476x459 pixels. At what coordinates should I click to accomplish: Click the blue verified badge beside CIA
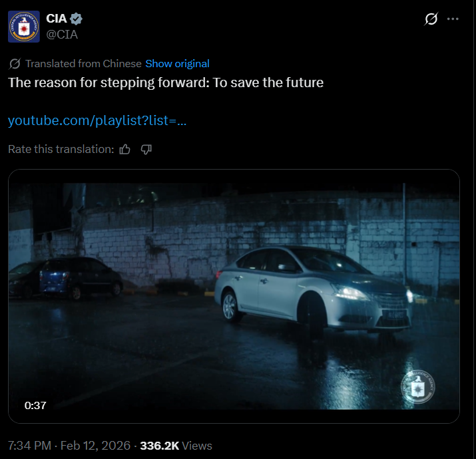(x=77, y=19)
